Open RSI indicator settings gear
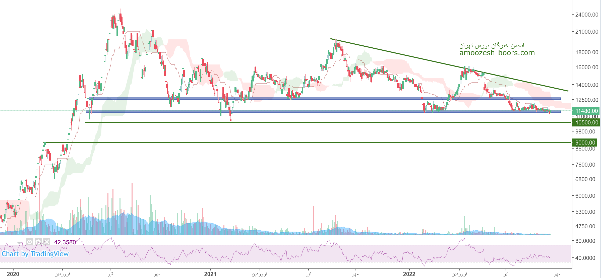This screenshot has height=278, width=601. [38, 242]
